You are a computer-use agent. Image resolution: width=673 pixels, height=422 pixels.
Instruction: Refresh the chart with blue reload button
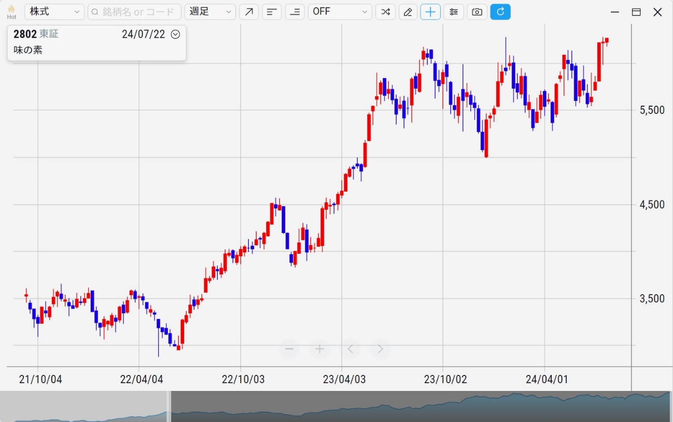point(500,12)
